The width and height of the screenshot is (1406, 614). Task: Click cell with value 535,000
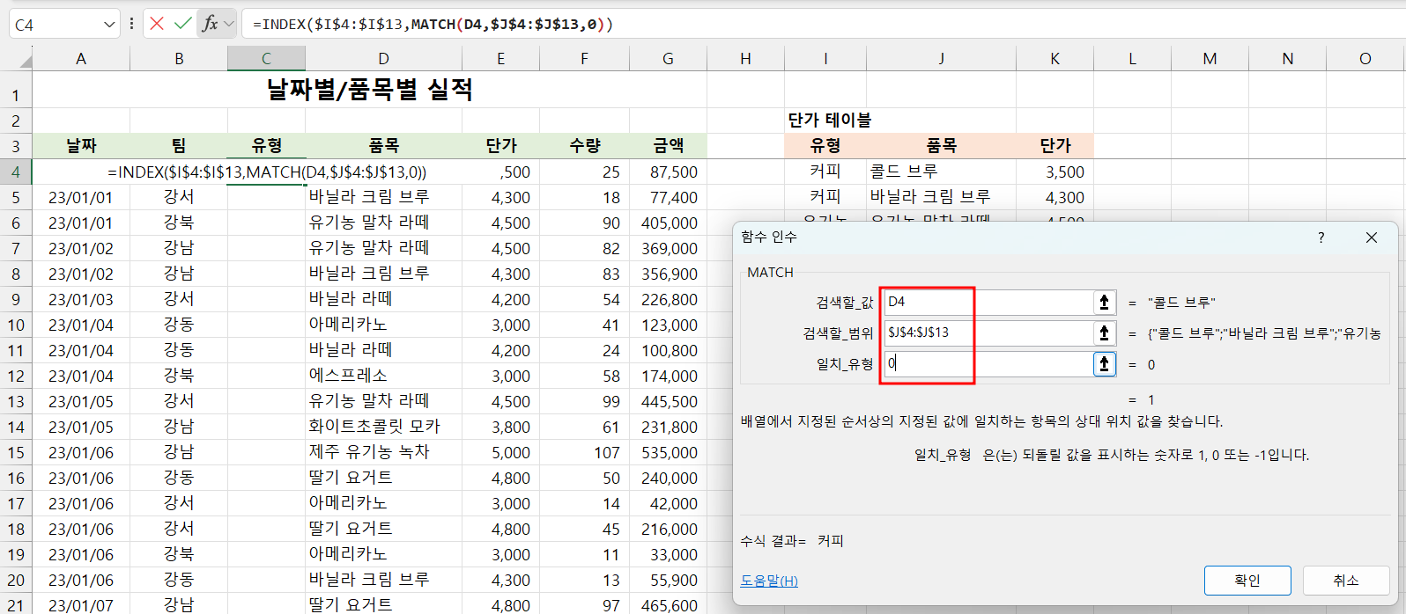(668, 452)
